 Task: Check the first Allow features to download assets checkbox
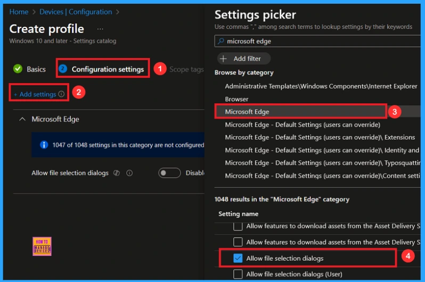238,226
